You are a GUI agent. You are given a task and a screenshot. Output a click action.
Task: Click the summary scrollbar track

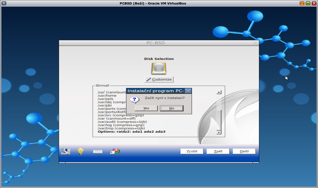219,118
